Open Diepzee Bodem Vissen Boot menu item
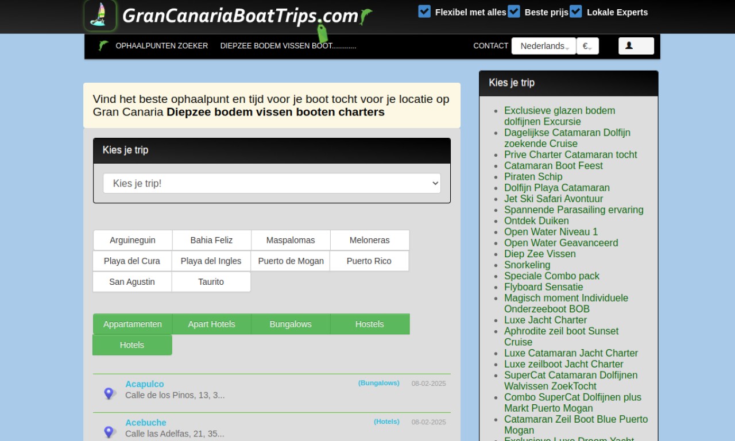Screen dimensions: 735x441 click(288, 46)
